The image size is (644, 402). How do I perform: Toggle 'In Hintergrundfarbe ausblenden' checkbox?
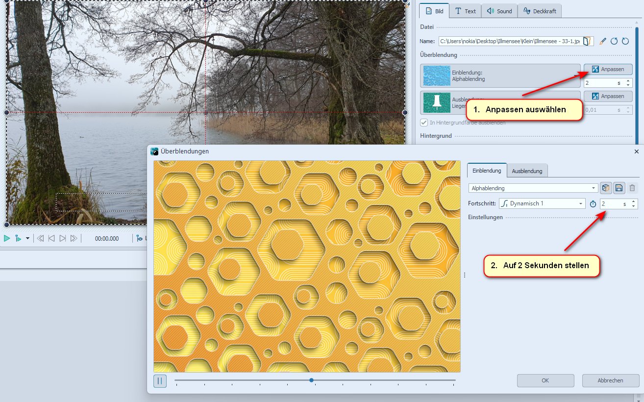click(x=424, y=122)
